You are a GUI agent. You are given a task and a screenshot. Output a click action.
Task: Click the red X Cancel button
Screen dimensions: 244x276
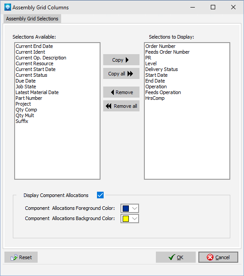pos(218,257)
